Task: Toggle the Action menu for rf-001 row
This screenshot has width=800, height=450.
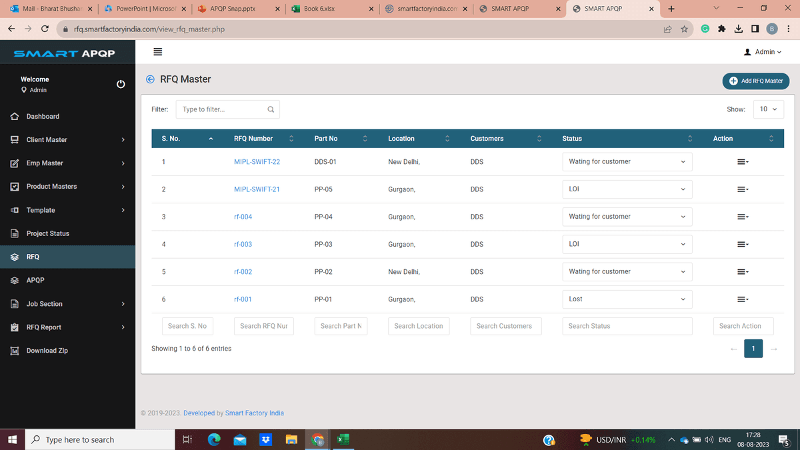Action: (742, 299)
